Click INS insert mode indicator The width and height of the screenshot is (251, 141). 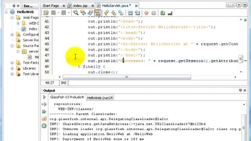[x=64, y=83]
